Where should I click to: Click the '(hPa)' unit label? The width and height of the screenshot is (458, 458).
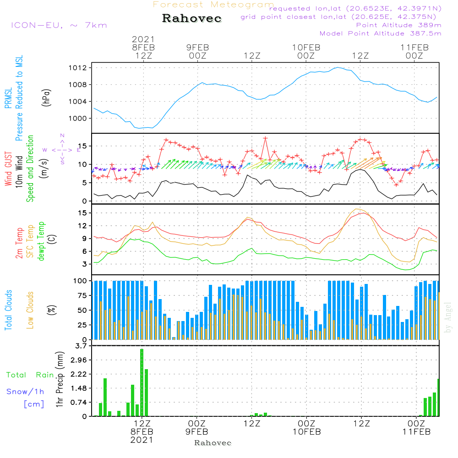pyautogui.click(x=46, y=98)
